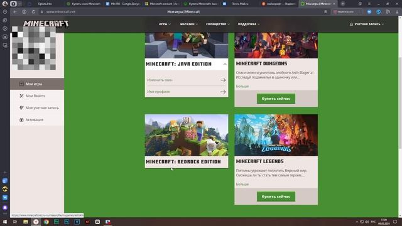Select Мои Realms in the left menu
The image size is (402, 226).
click(x=37, y=96)
